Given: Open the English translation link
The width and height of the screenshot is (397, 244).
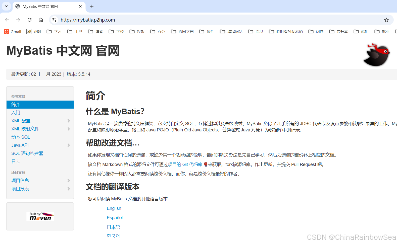Looking at the screenshot, I should coord(114,208).
